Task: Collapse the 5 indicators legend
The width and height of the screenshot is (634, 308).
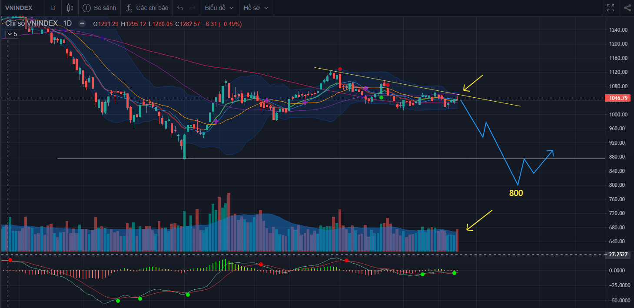Action: 12,34
